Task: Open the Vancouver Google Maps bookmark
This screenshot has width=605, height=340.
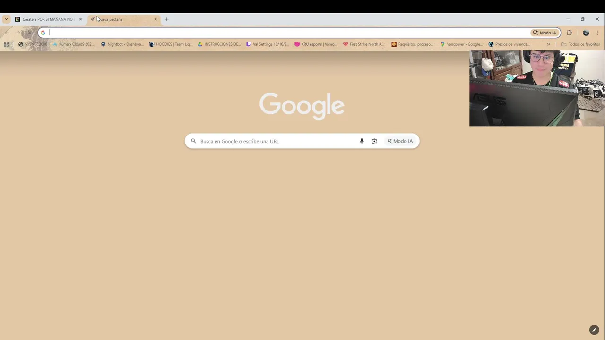Action: tap(461, 44)
